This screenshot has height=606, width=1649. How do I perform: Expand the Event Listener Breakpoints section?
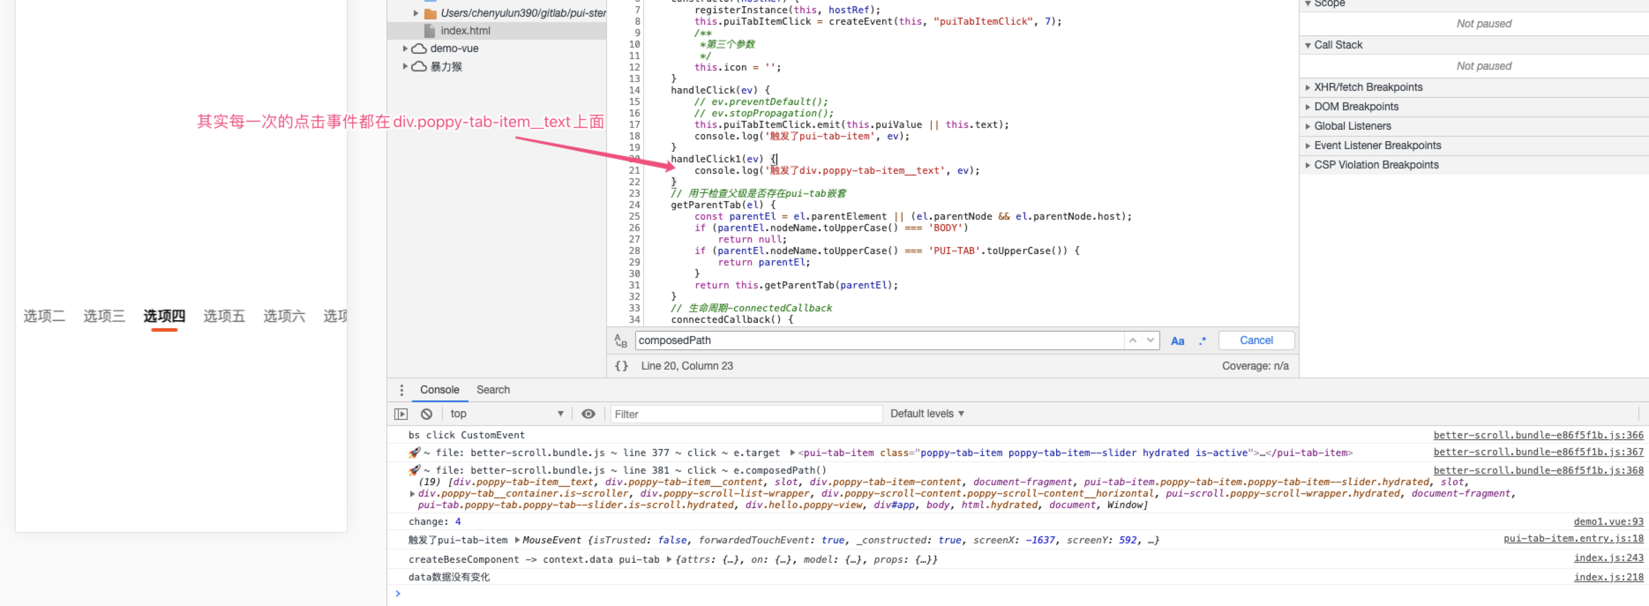point(1377,145)
